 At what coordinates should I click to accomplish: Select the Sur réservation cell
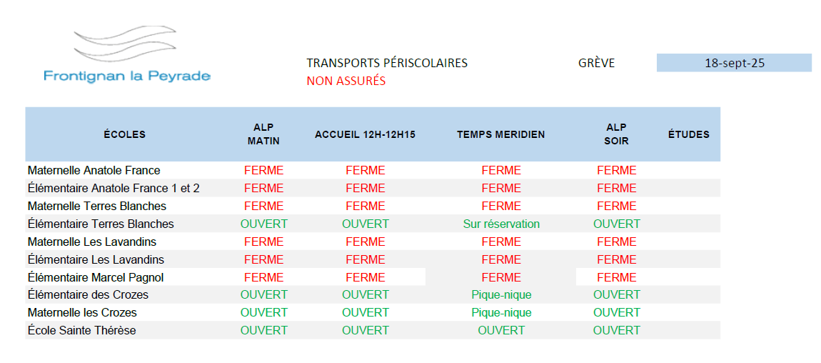(x=501, y=224)
